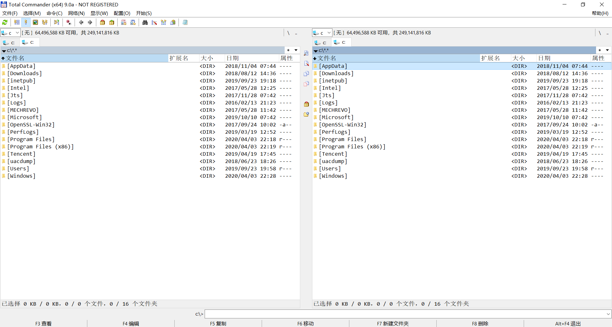Click the edit file icon between panels

pyautogui.click(x=306, y=63)
